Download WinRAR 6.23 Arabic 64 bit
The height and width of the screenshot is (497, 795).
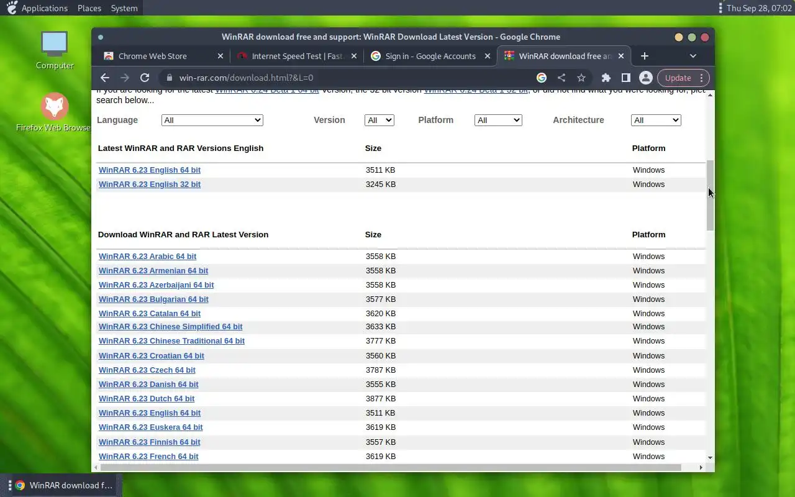point(147,256)
